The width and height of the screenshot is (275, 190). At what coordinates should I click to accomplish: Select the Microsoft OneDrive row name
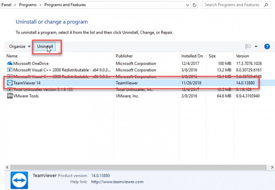[x=31, y=63]
